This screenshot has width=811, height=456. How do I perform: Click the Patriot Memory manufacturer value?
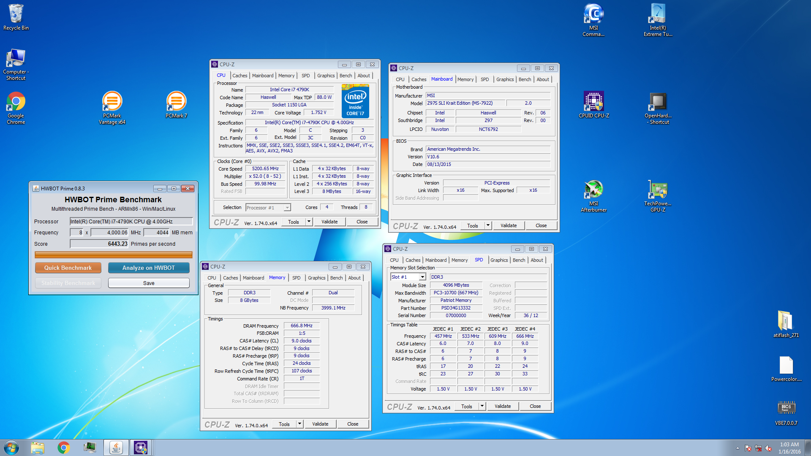pyautogui.click(x=456, y=301)
